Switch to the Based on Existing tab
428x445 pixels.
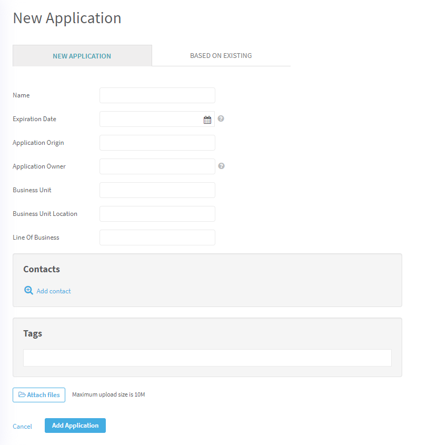click(221, 55)
